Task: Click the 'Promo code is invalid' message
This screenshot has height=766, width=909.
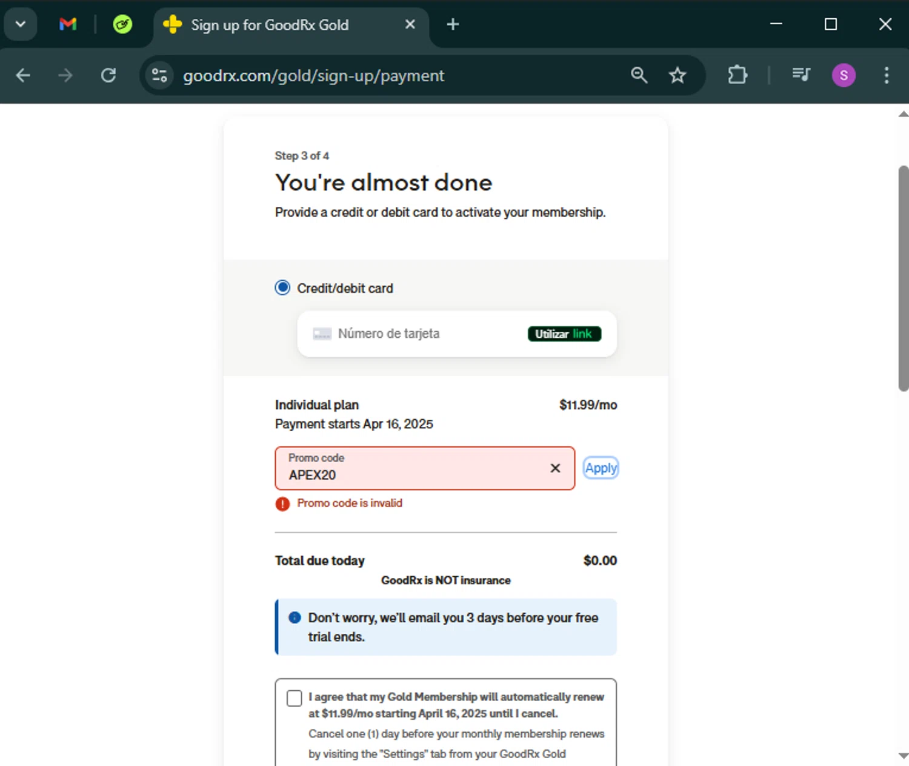Action: tap(350, 503)
